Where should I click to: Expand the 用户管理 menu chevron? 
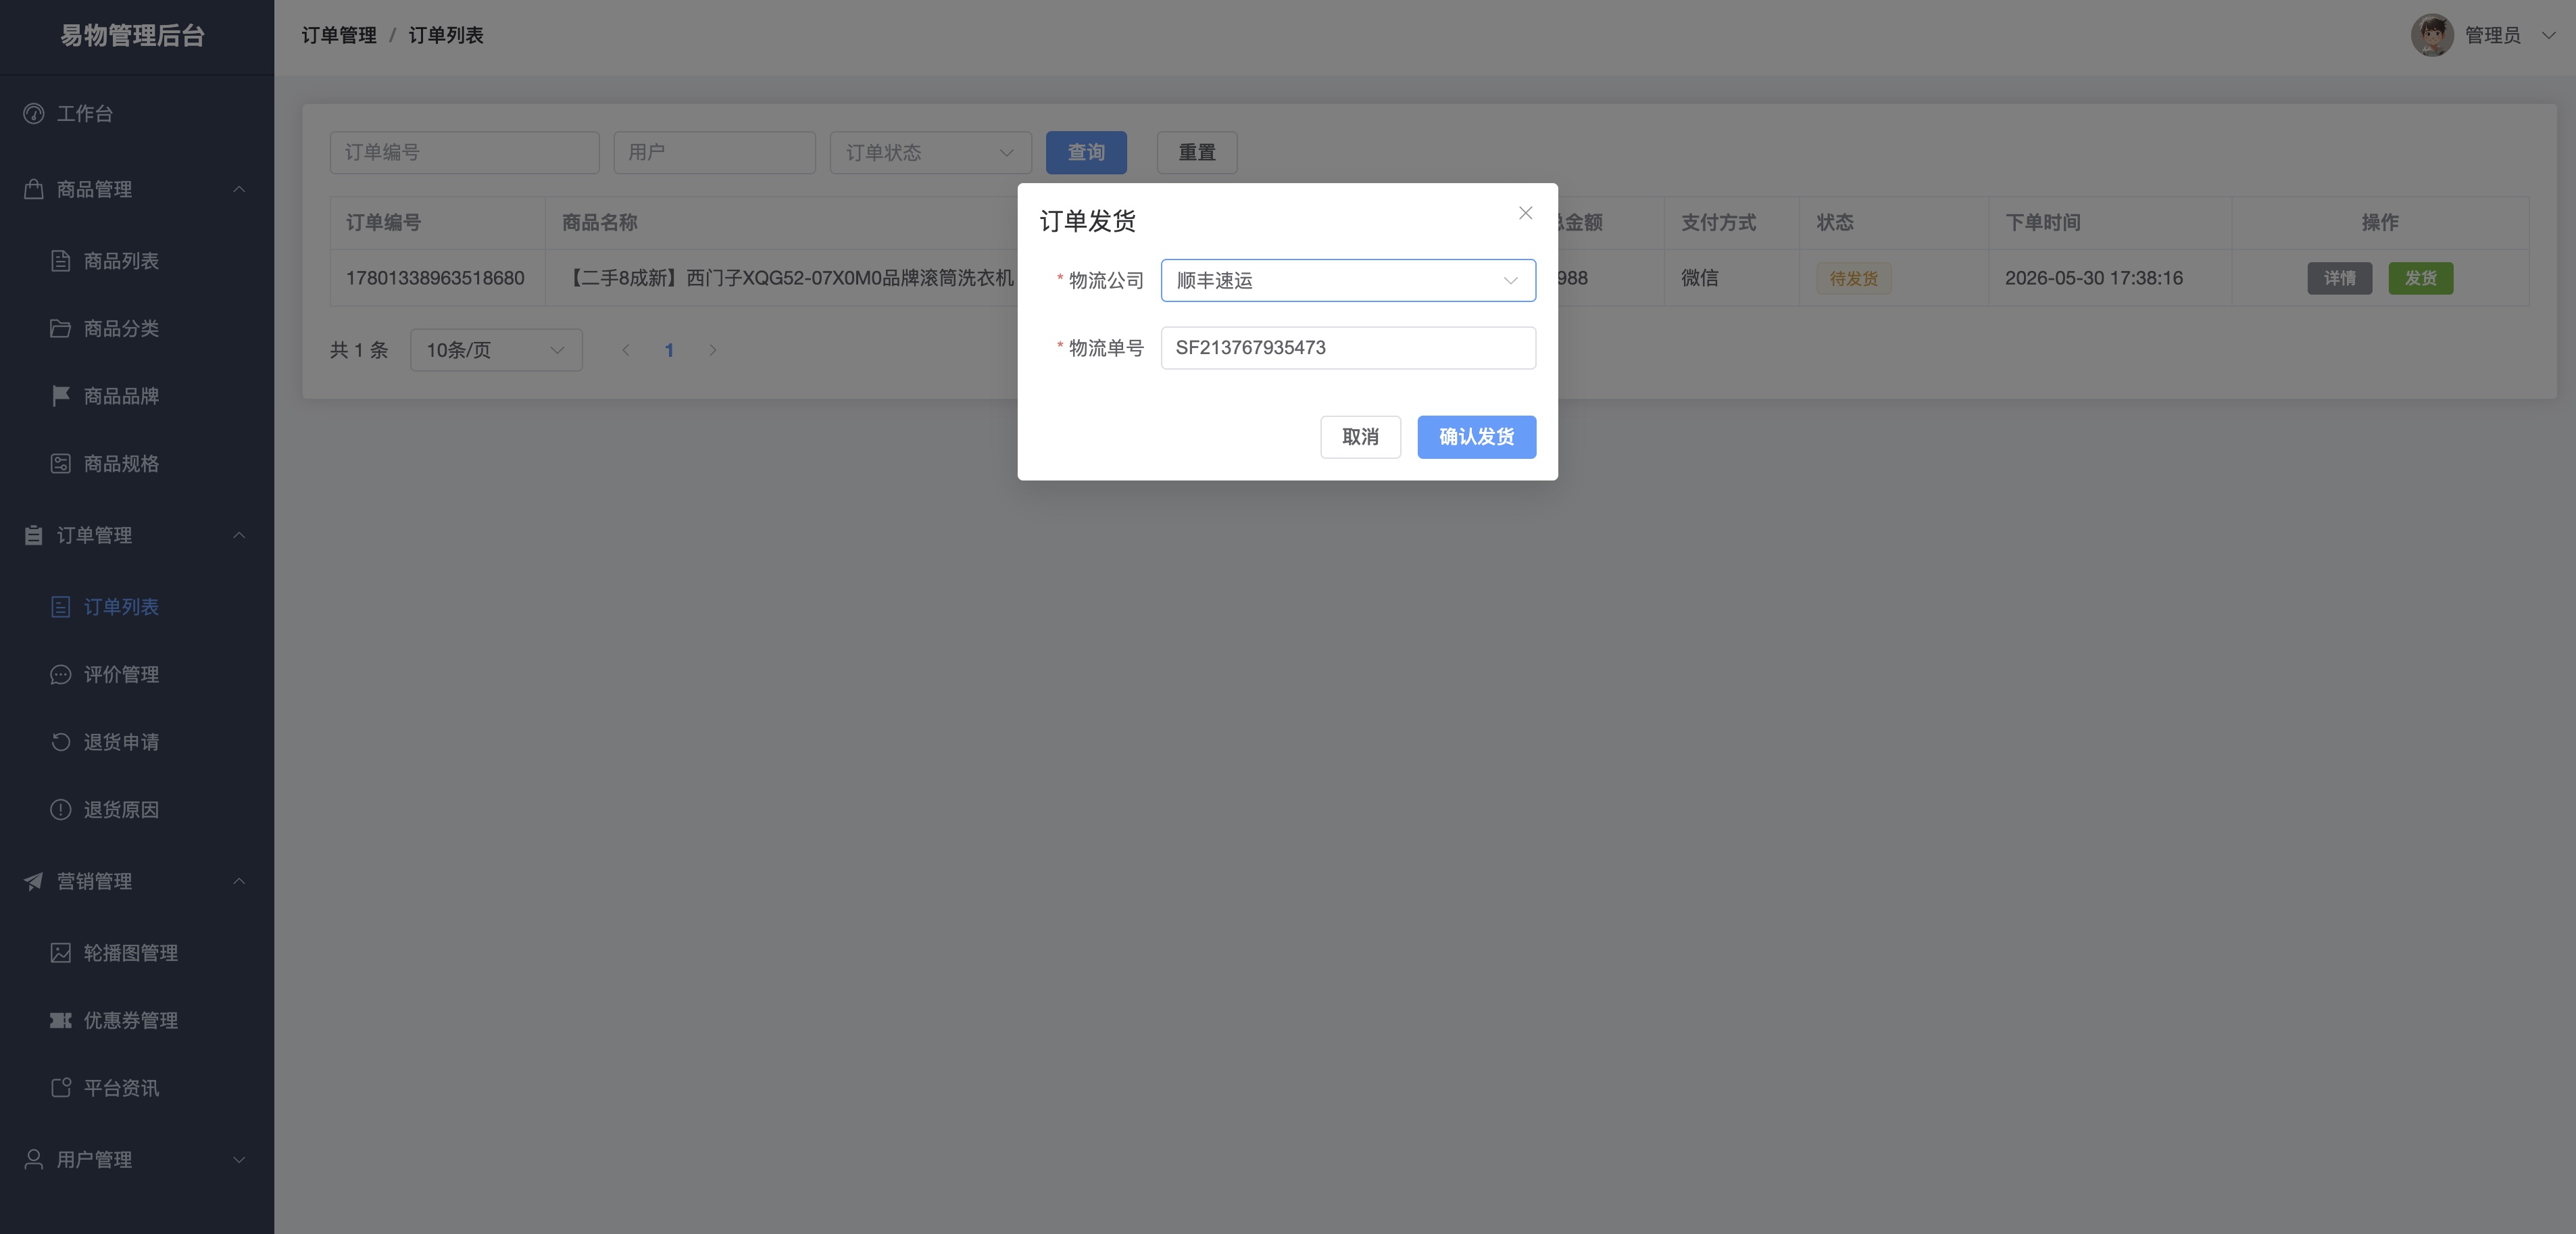click(x=239, y=1159)
